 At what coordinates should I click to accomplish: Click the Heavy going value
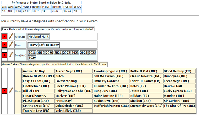pos(33,45)
